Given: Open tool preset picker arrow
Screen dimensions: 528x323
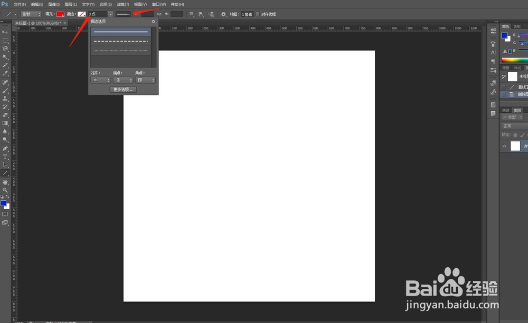Looking at the screenshot, I should [15, 14].
